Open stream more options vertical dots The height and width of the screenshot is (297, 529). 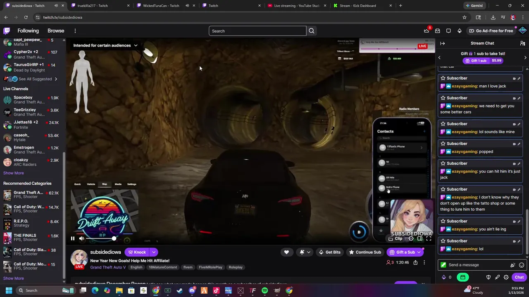click(424, 262)
